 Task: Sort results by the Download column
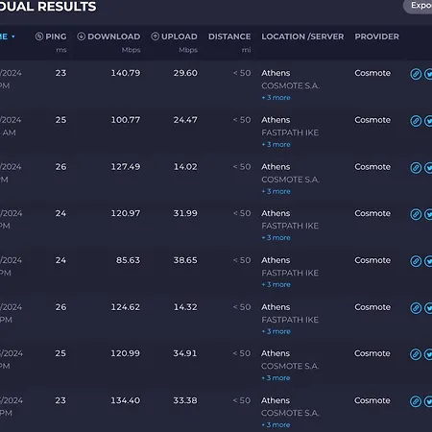tap(108, 36)
